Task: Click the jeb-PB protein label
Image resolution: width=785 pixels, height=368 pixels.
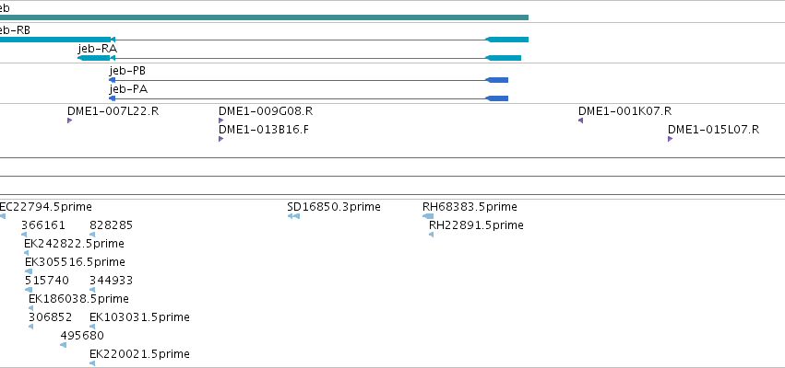Action: pyautogui.click(x=127, y=71)
